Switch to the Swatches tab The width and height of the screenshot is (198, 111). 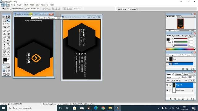pos(177,36)
